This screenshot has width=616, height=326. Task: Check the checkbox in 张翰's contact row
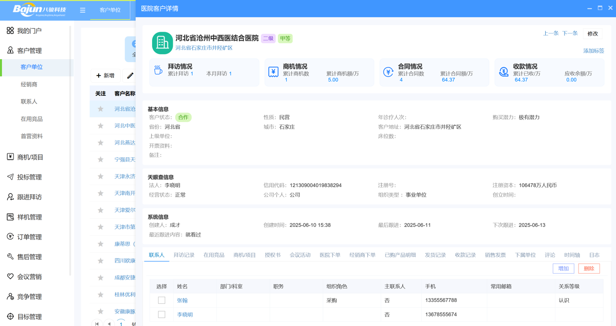(x=162, y=300)
